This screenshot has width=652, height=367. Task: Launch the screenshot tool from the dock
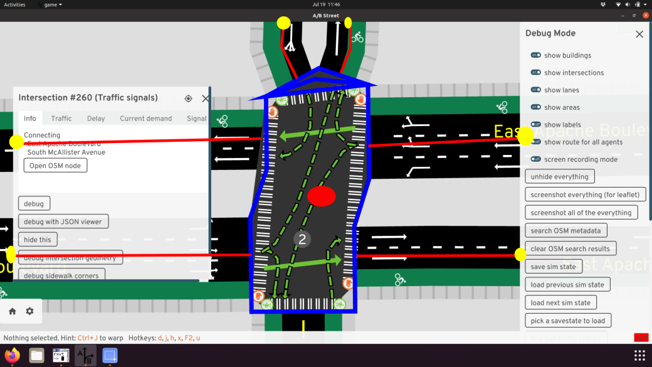pyautogui.click(x=110, y=356)
